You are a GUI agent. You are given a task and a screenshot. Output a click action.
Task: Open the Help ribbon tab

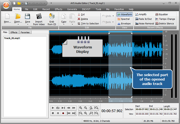pyautogui.click(x=131, y=9)
